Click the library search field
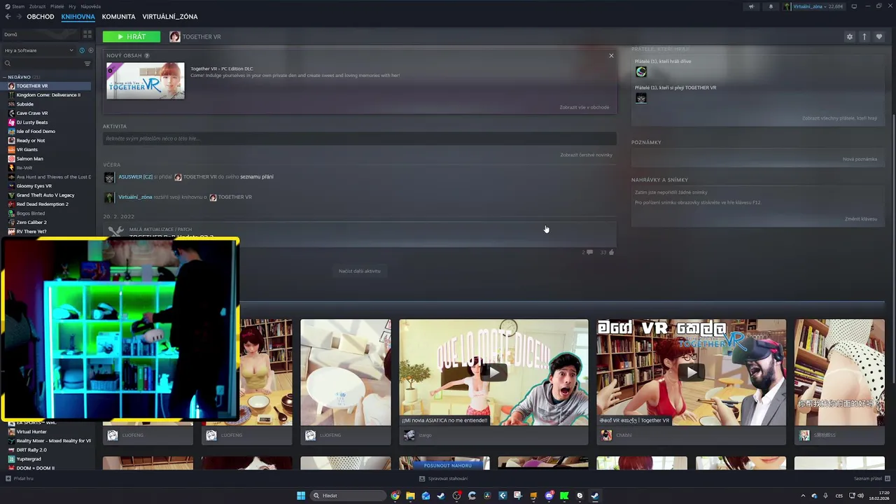The image size is (896, 504). 42,63
